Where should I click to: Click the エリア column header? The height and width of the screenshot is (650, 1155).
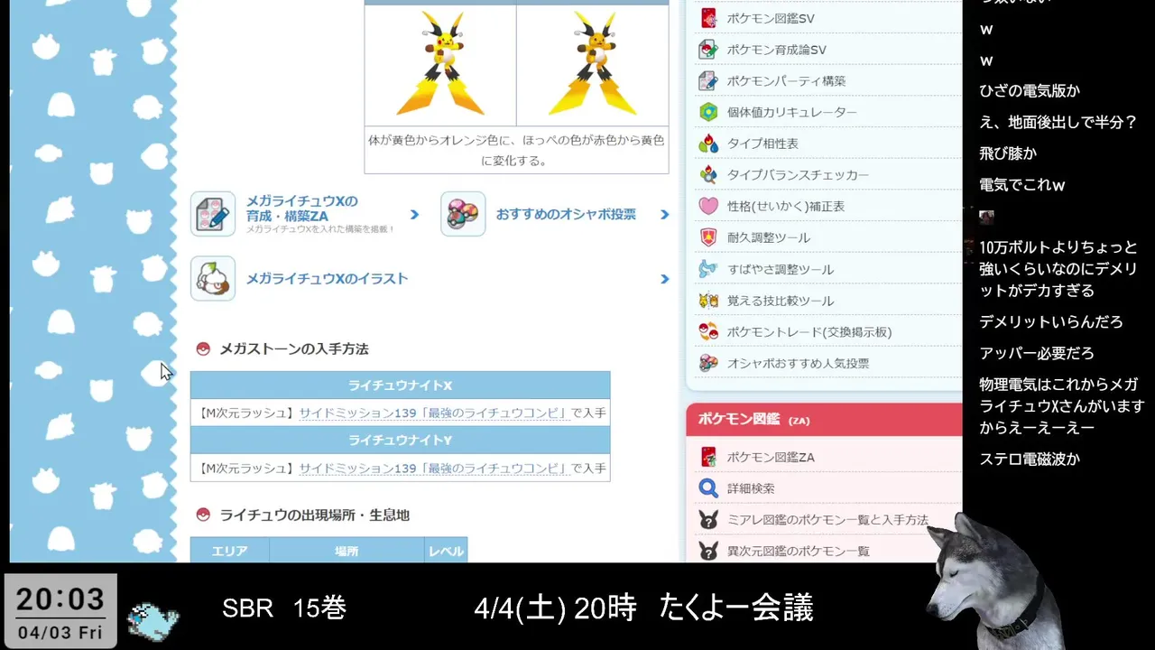(x=229, y=551)
